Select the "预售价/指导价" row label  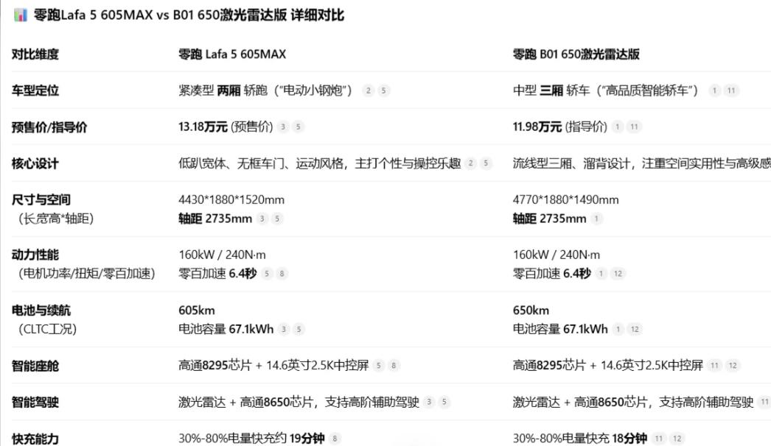coord(49,127)
